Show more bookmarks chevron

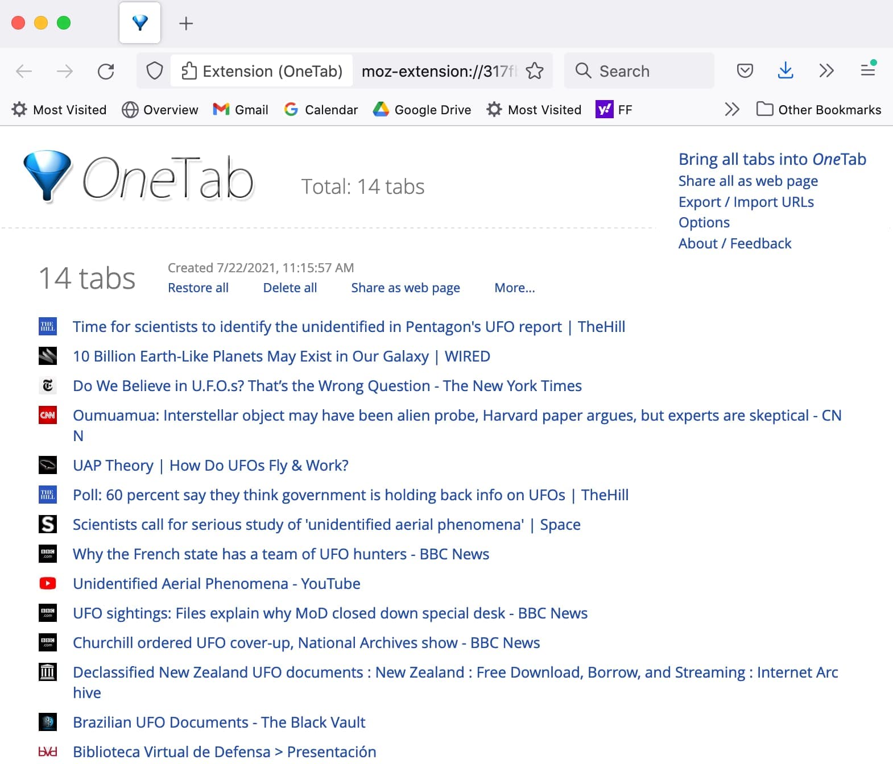click(x=732, y=109)
